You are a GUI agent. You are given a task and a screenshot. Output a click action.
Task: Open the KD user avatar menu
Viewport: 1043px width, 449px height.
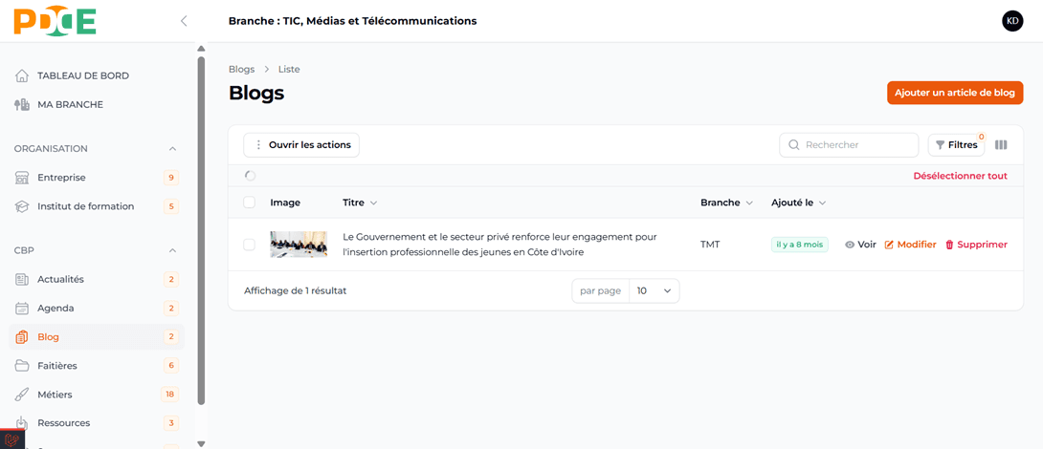[x=1012, y=21]
